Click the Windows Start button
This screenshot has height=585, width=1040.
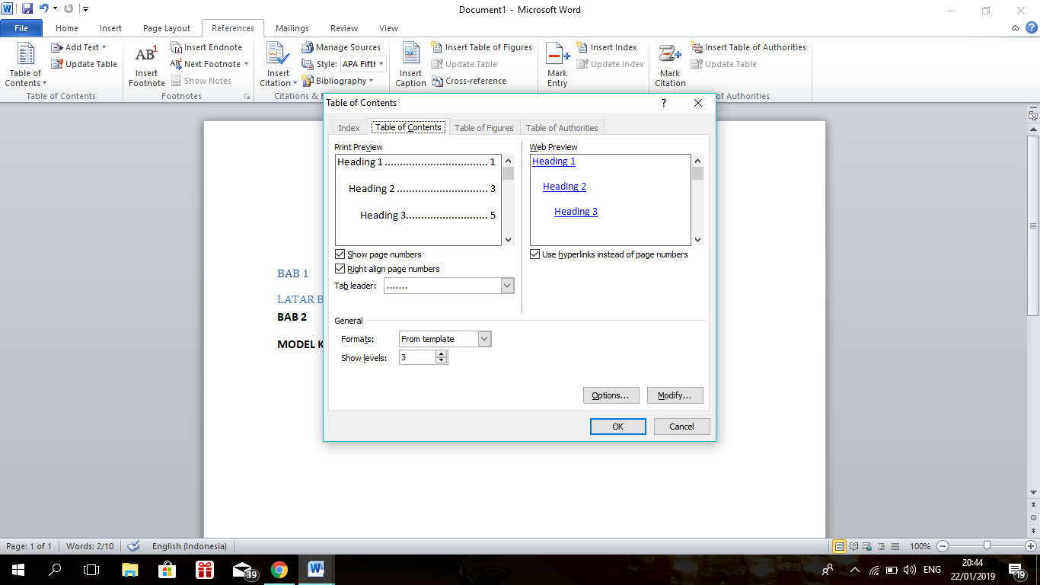coord(18,570)
